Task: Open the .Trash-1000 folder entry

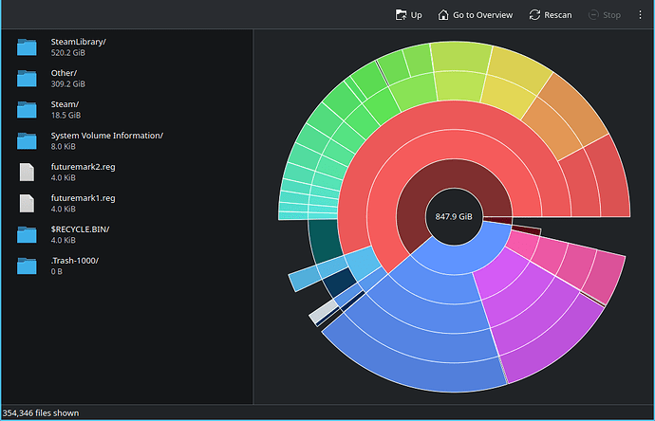Action: pyautogui.click(x=127, y=265)
